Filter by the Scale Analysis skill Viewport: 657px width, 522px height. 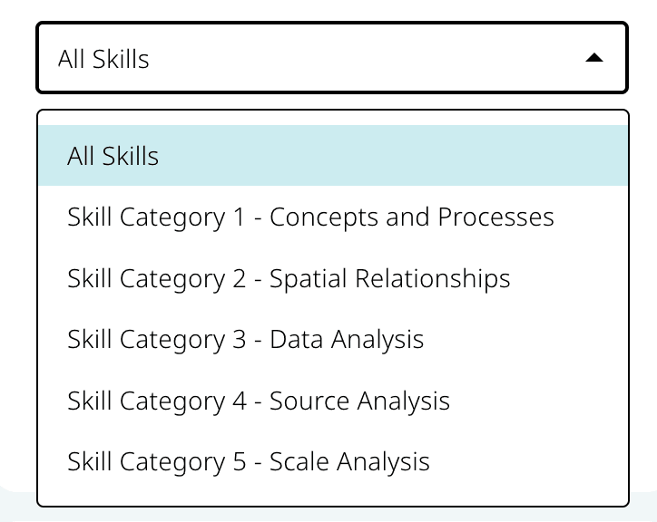point(249,461)
